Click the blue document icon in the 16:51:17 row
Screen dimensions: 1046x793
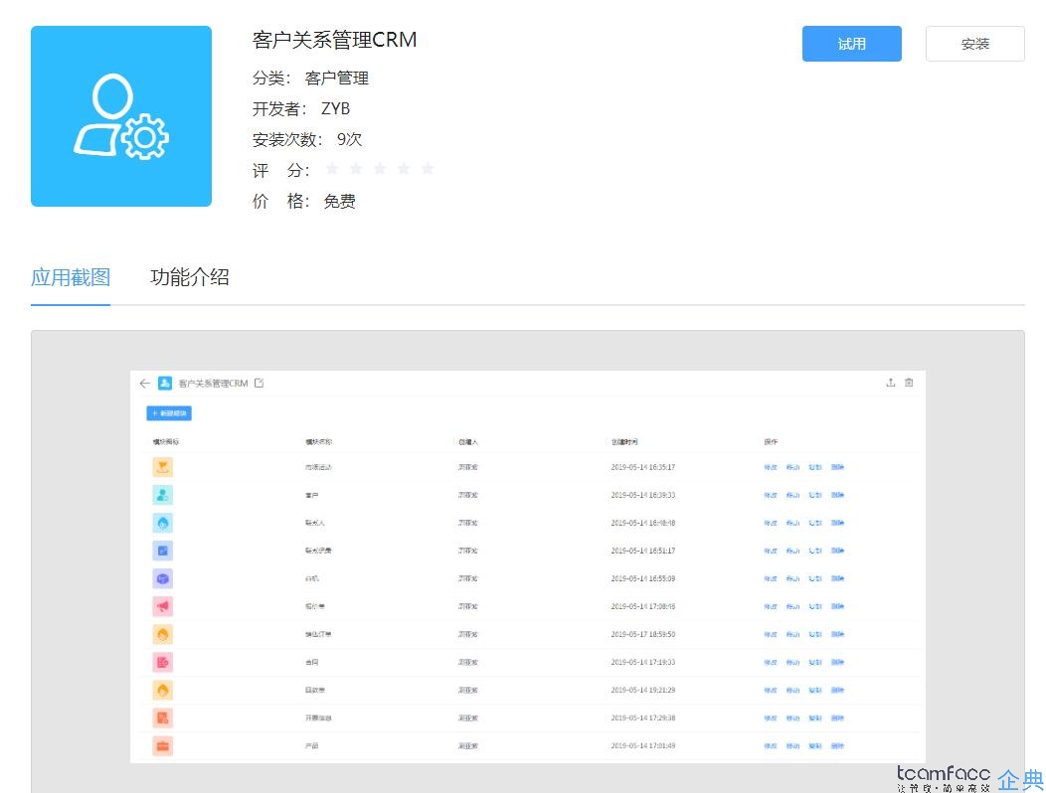[163, 551]
